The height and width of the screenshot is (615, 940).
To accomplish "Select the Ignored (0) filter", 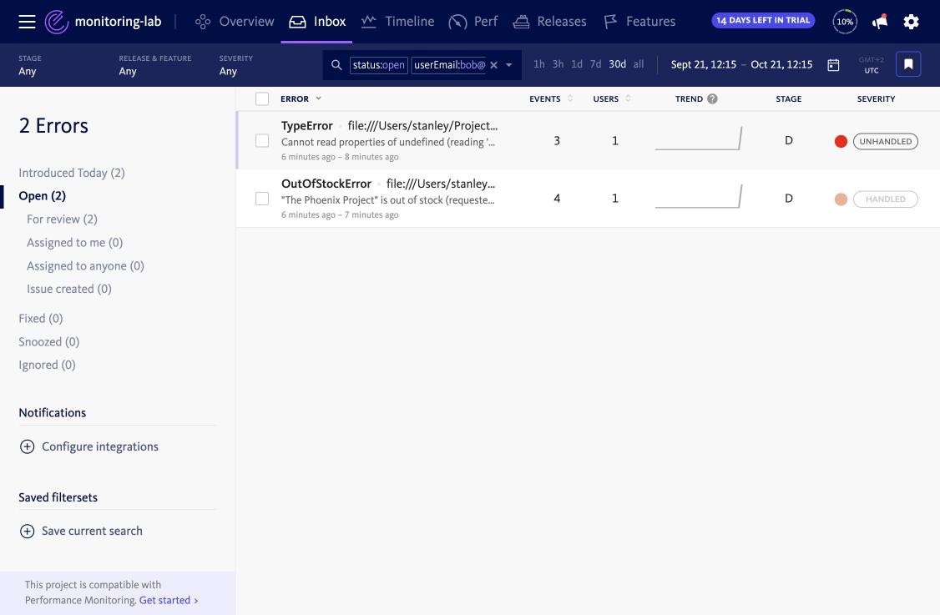I will [x=47, y=365].
